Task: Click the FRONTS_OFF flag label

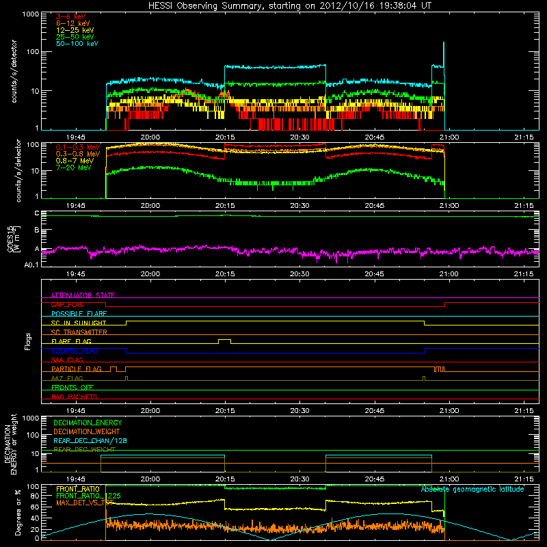Action: point(72,387)
